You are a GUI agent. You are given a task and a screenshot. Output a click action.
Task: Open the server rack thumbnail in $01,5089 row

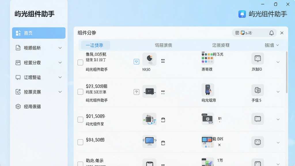point(150,119)
